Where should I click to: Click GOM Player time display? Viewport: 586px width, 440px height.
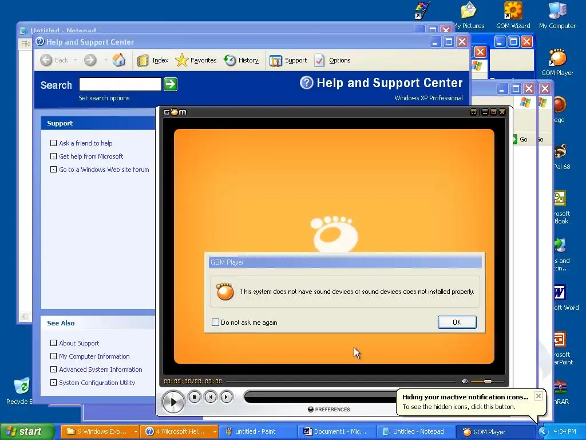193,381
